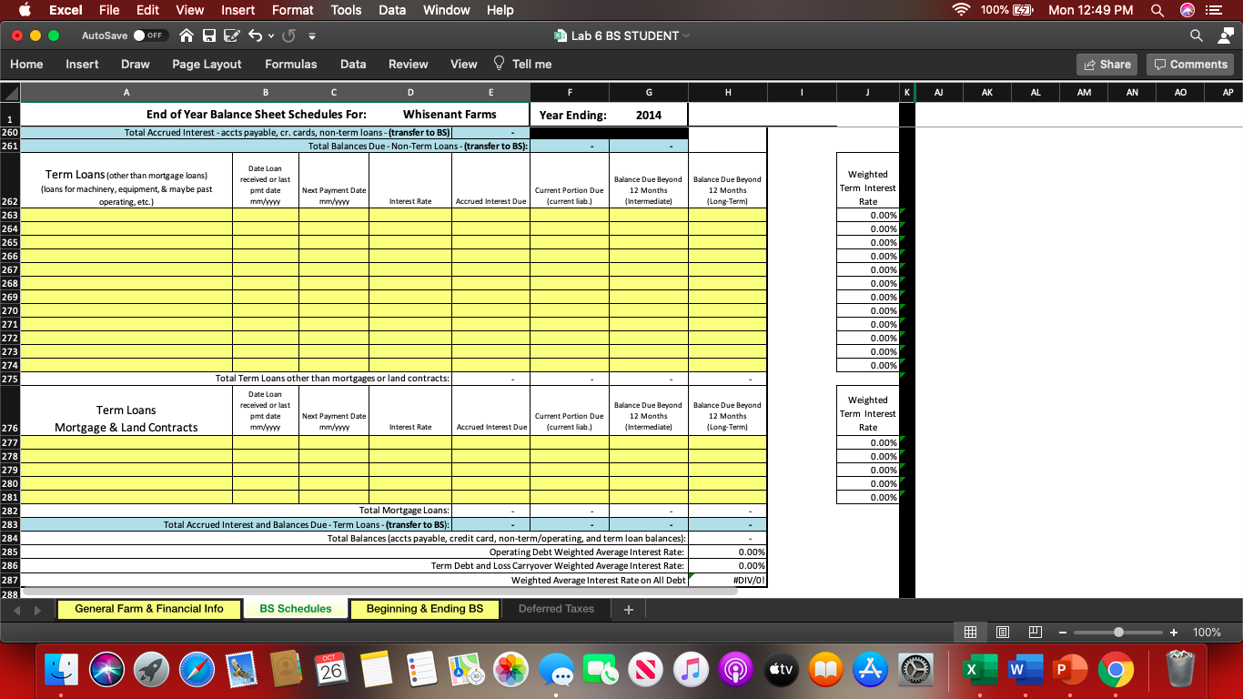
Task: Click the Save icon in the Quick Access toolbar
Action: (209, 35)
